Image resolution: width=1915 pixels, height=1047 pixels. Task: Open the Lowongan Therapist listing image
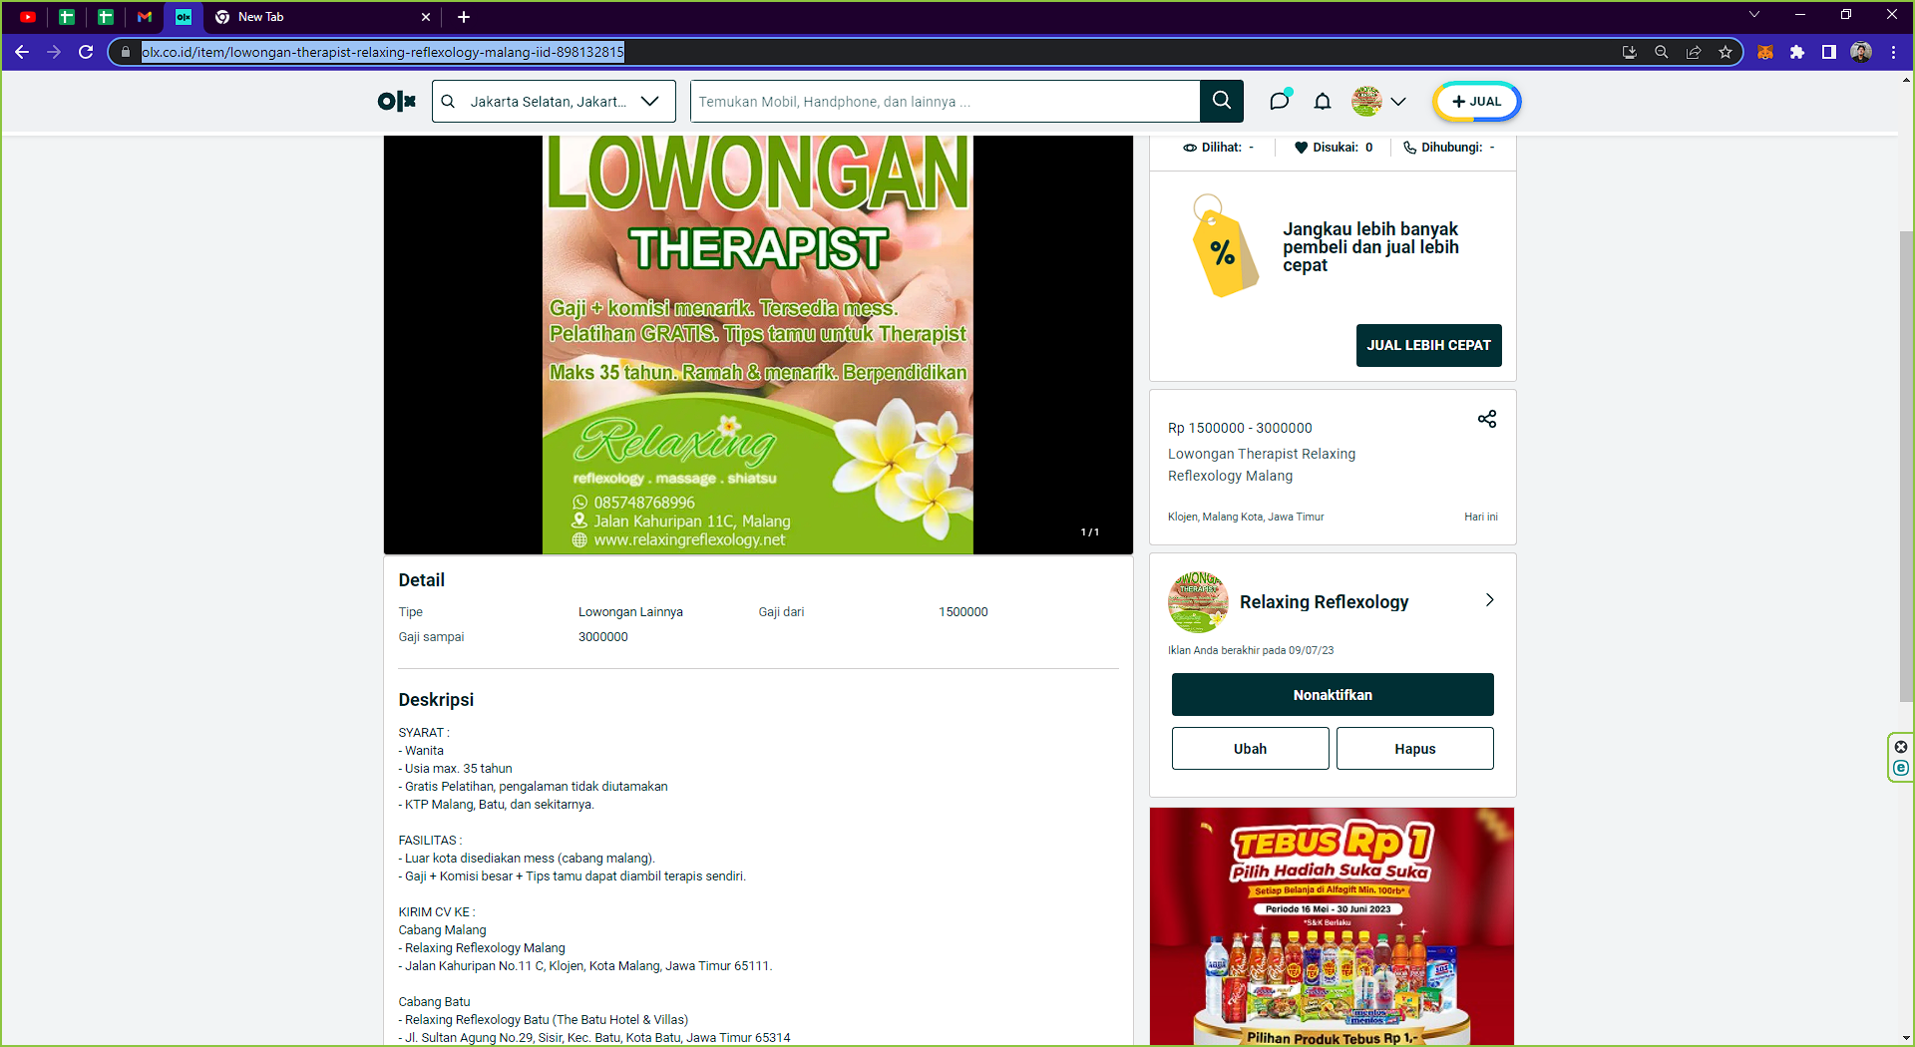pos(758,345)
